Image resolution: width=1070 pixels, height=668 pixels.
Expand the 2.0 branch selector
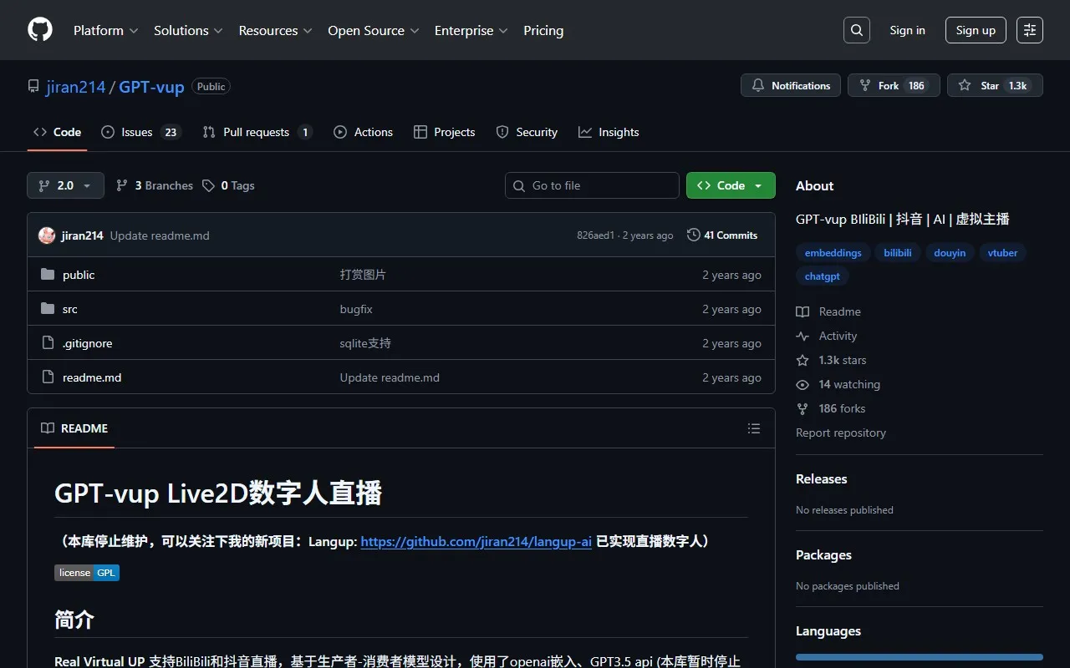65,185
